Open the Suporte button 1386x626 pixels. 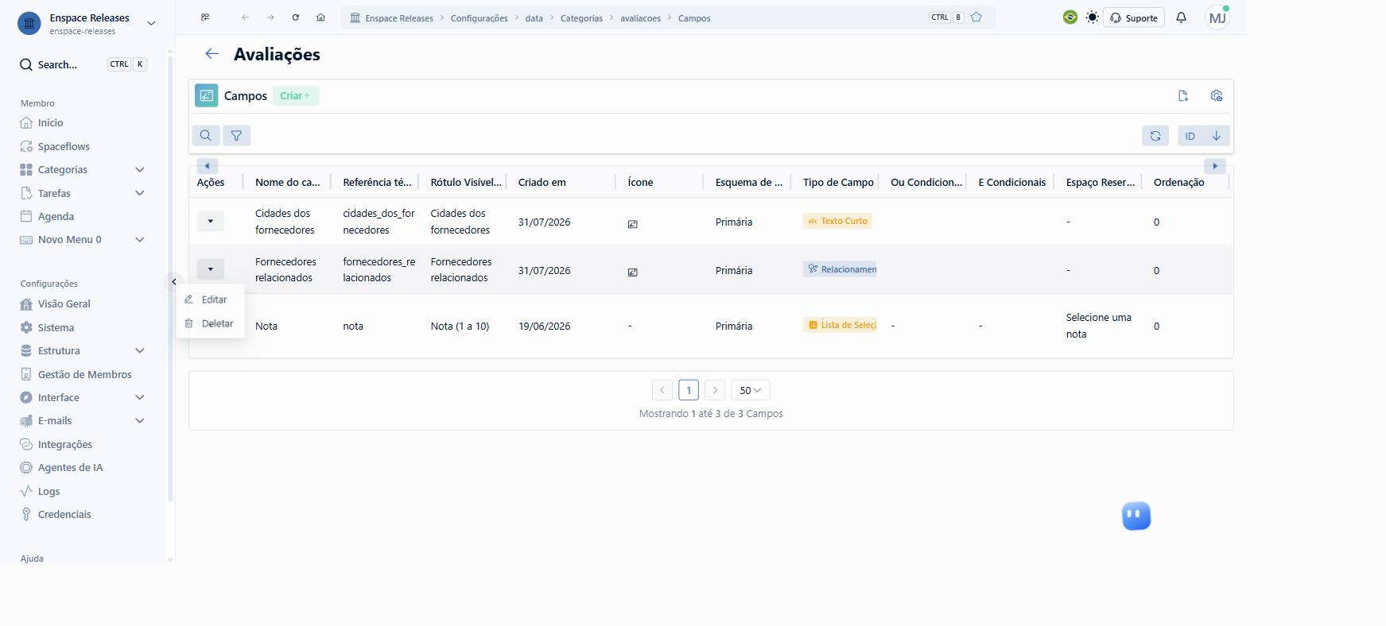[1134, 17]
